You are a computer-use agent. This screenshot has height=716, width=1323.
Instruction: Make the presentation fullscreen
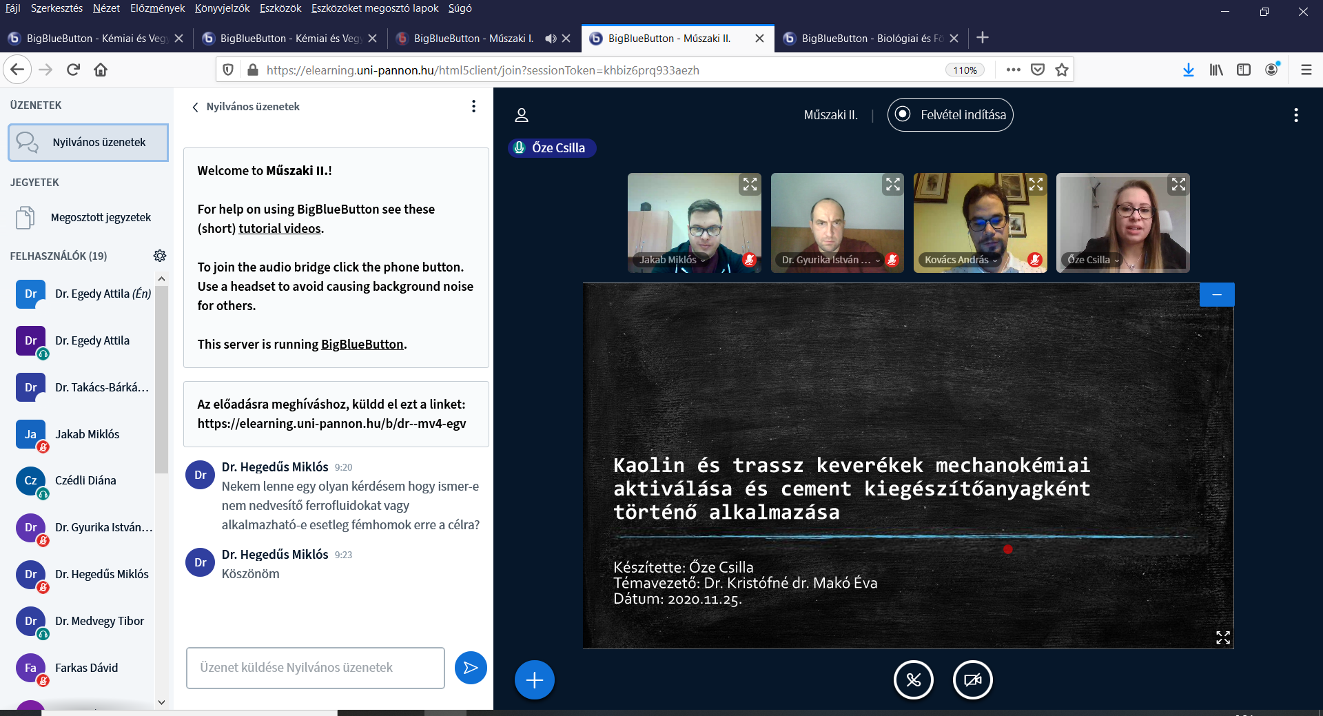click(1222, 637)
